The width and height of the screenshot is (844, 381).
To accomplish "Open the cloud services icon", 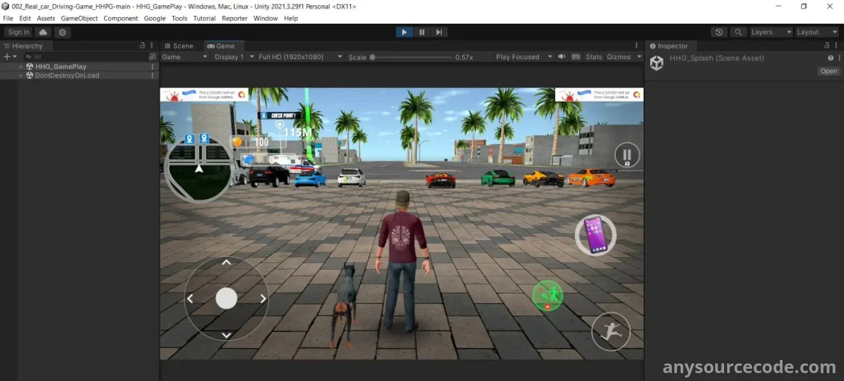I will [43, 32].
